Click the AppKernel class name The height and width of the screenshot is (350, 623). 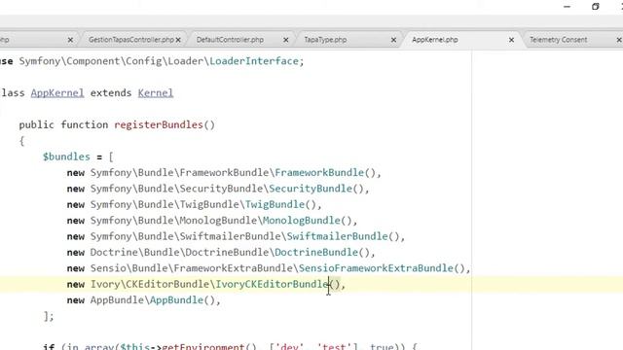coord(57,93)
